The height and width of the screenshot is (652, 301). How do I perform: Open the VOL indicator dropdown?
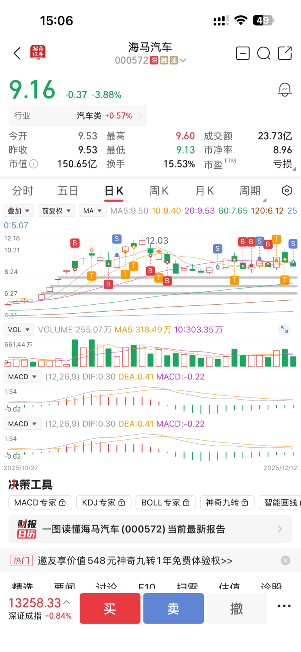point(19,330)
